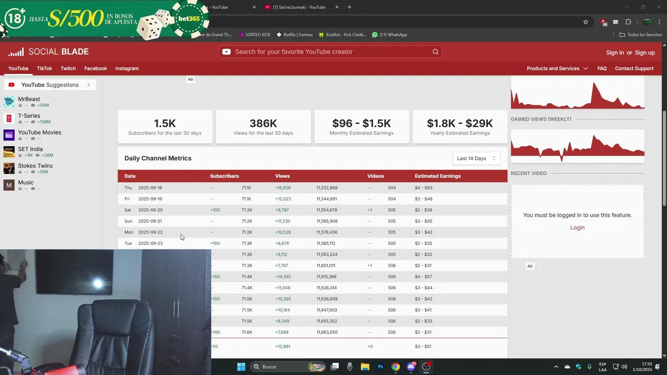Select YouTube platform tab
The width and height of the screenshot is (667, 375).
point(18,68)
